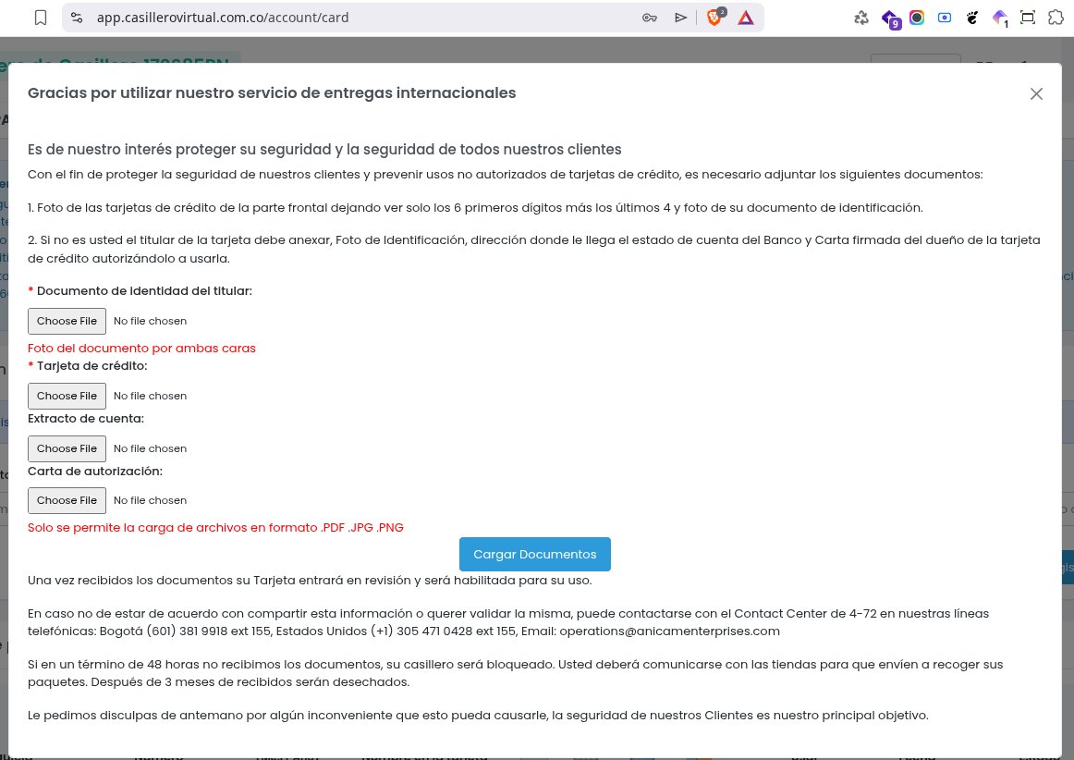Click the 'Tarjeta de crédito:' field label

coord(92,366)
